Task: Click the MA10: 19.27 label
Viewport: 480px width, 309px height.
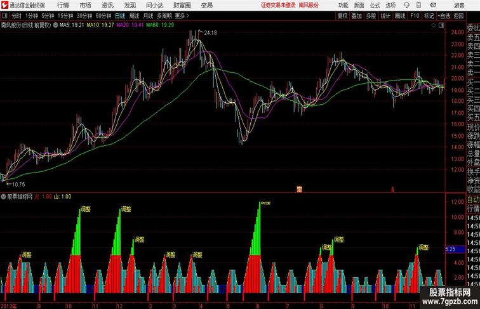Action: click(100, 25)
